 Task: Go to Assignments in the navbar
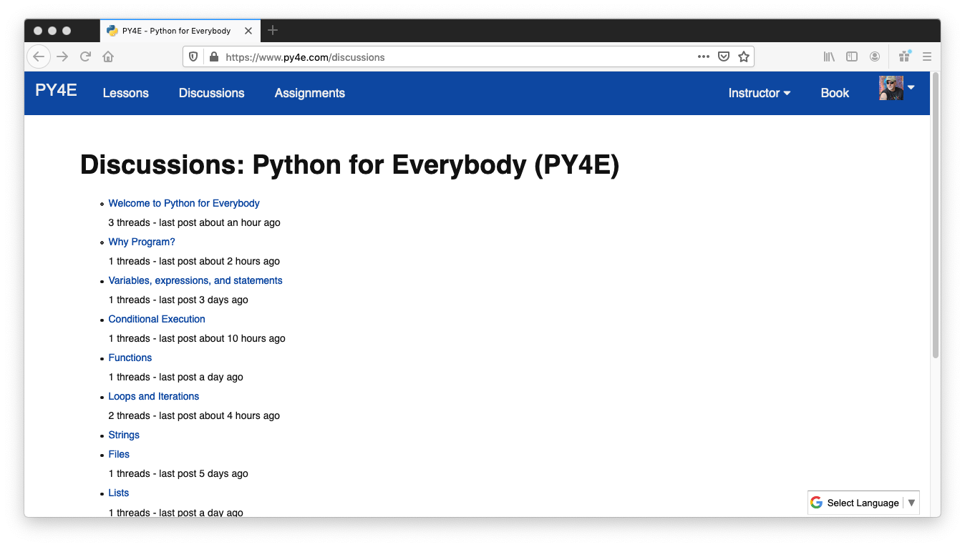(309, 93)
